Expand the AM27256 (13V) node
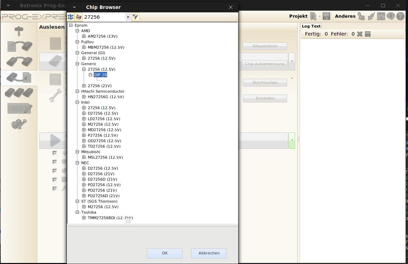 (84, 36)
